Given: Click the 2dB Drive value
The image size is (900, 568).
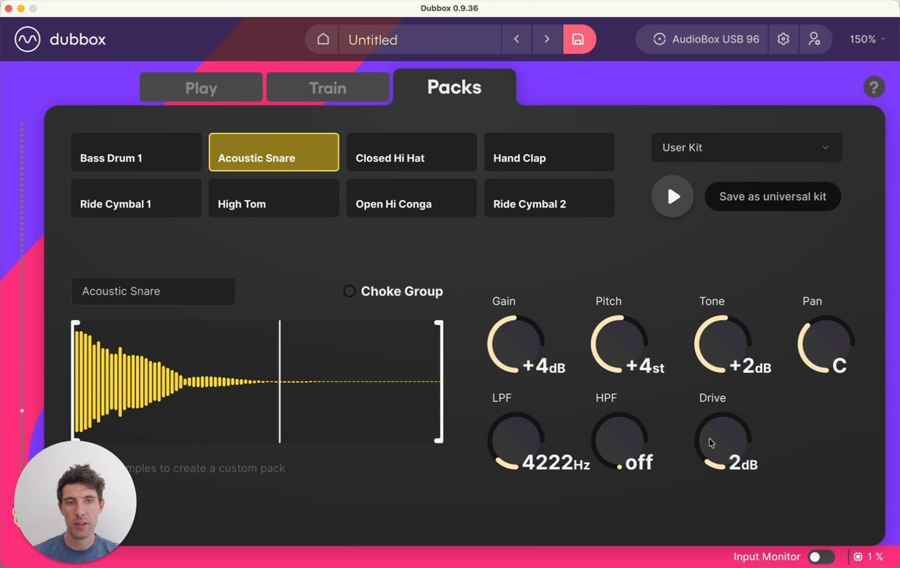Looking at the screenshot, I should pos(743,463).
